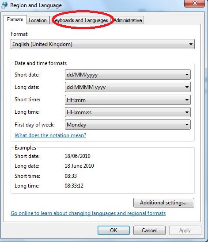Select the example short date 18/06/2010
Screen dimensions: 208x242
tap(77, 156)
